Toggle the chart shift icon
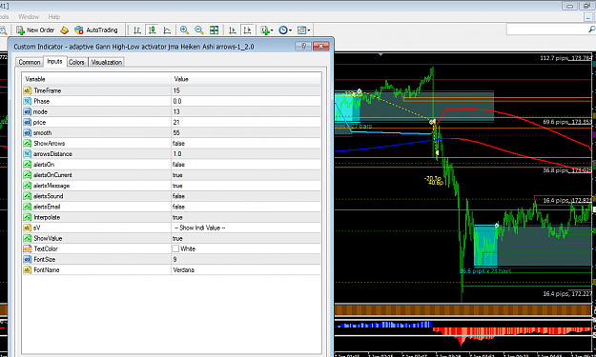 (247, 30)
